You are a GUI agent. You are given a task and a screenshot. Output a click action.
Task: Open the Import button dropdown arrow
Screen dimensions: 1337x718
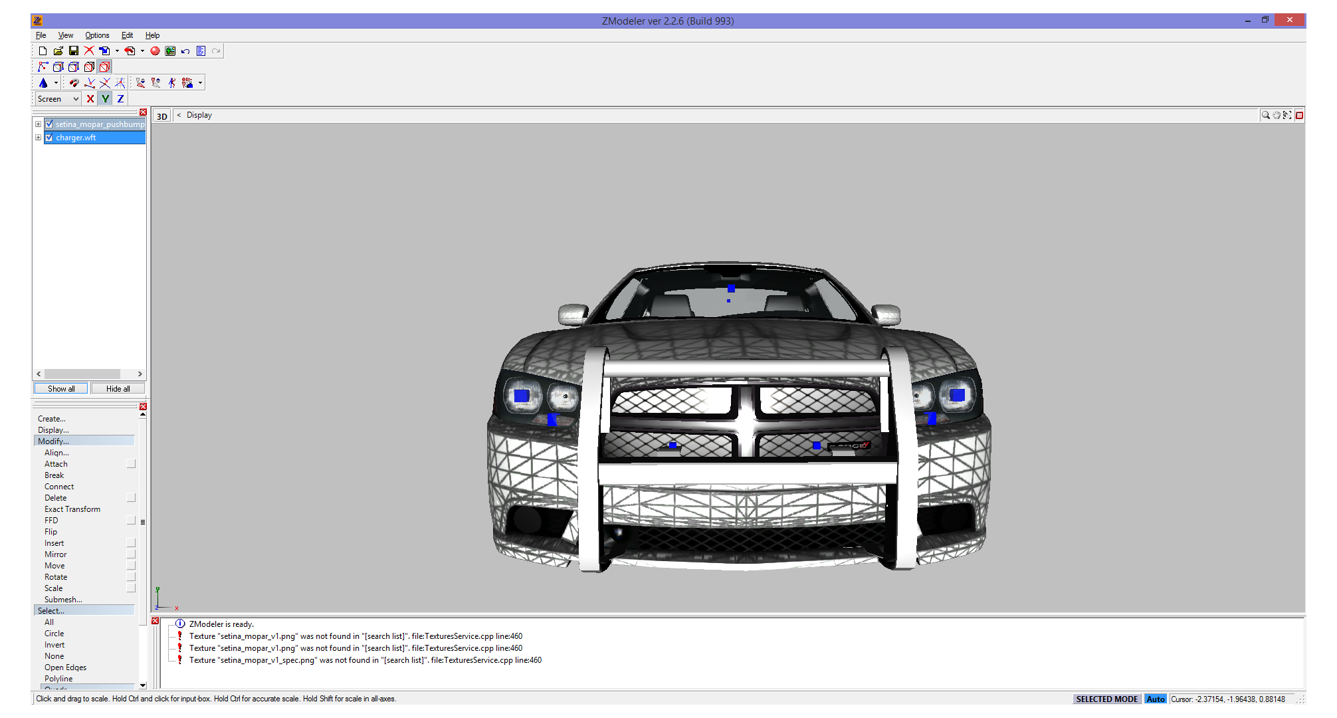pos(117,51)
